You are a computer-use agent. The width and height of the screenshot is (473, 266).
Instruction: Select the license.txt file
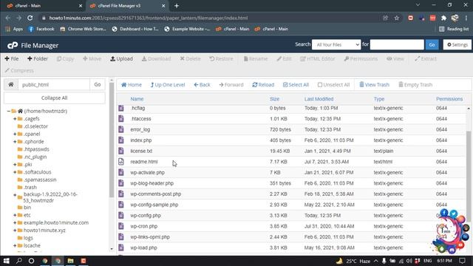[141, 151]
